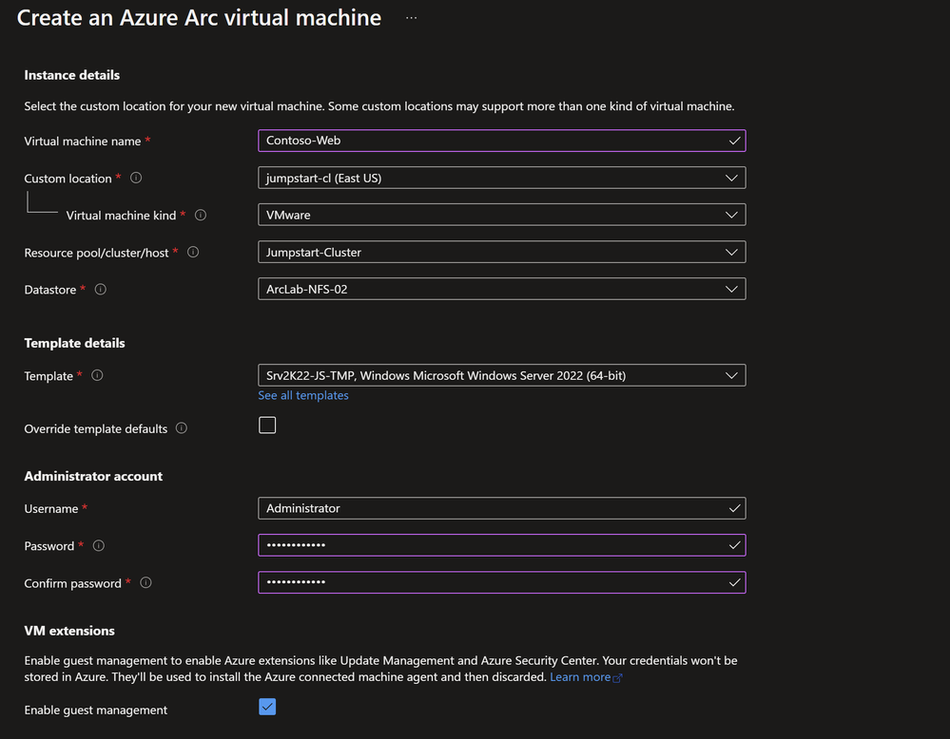Click external link icon after Learn more
Image resolution: width=950 pixels, height=739 pixels.
pyautogui.click(x=617, y=678)
